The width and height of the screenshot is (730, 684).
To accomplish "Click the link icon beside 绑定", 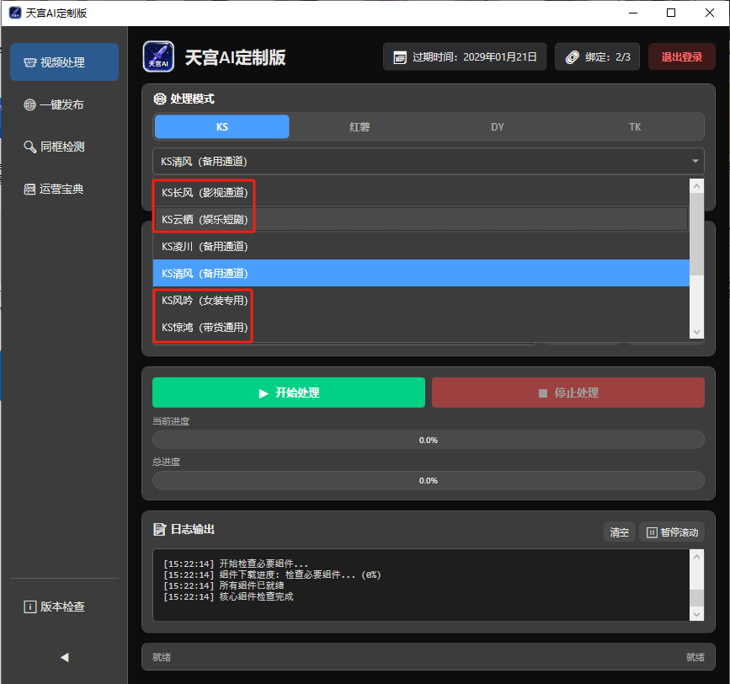I will (573, 57).
